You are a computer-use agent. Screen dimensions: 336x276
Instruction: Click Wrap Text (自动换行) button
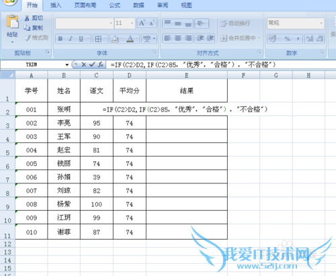click(x=235, y=23)
